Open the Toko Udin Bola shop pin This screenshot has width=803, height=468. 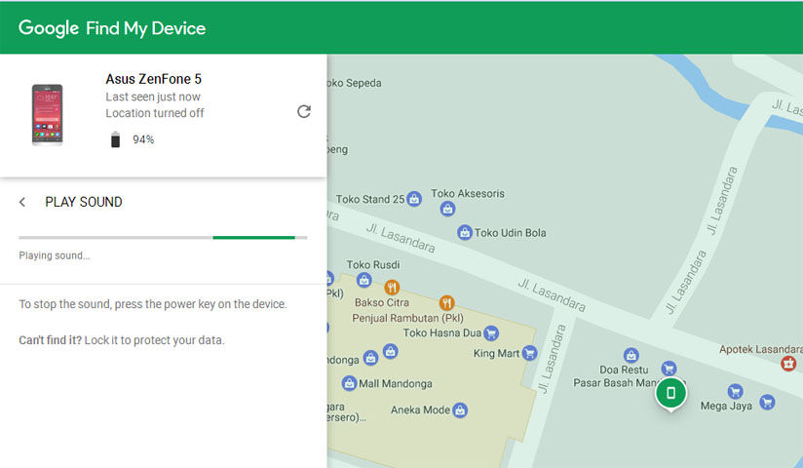[465, 232]
